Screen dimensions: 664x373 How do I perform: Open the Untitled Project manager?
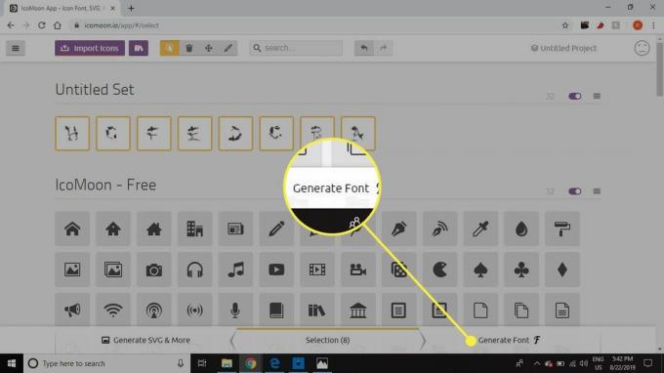point(563,48)
